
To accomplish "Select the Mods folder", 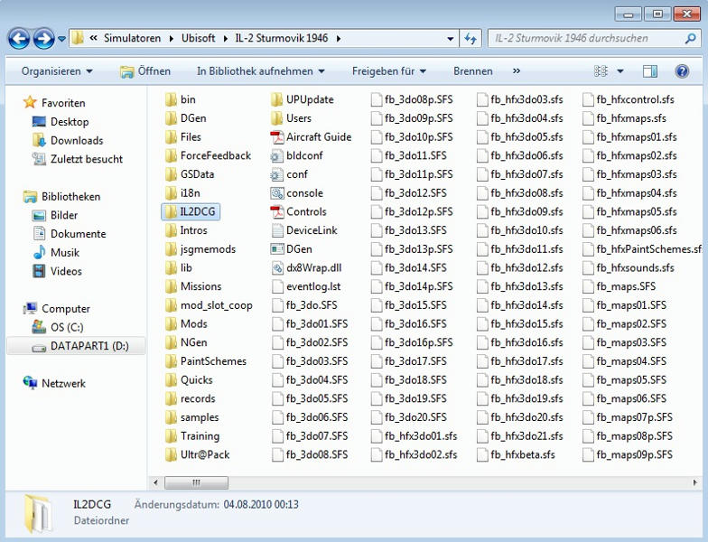I will point(186,323).
